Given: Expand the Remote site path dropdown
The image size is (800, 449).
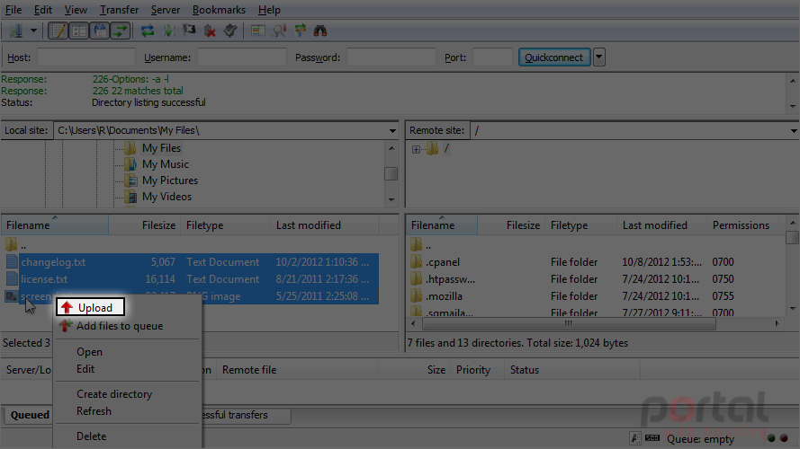Looking at the screenshot, I should click(x=794, y=131).
